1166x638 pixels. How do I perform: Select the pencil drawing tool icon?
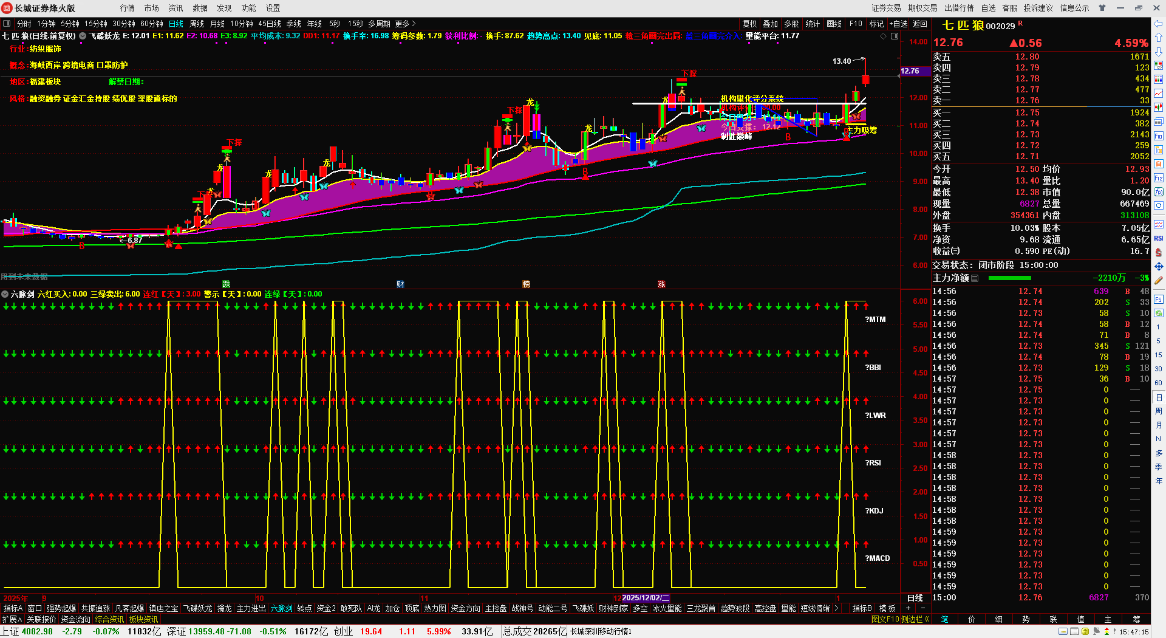pos(1159,280)
